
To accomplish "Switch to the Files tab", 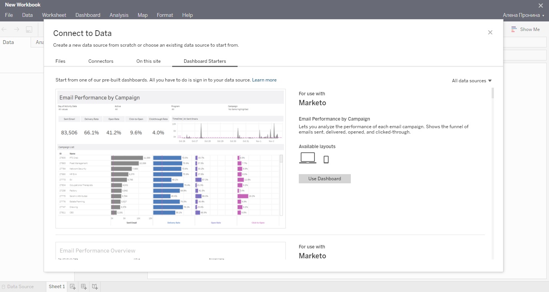I will 60,61.
